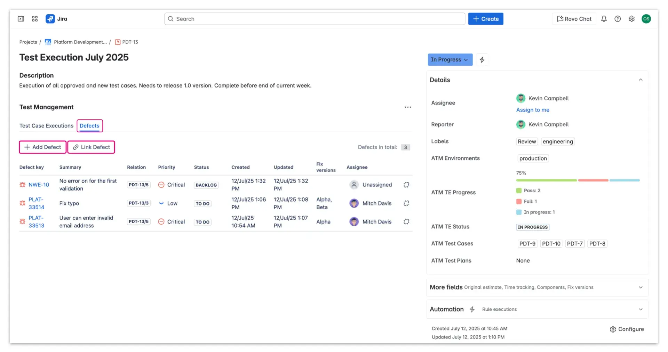
Task: Click the Critical priority icon on PLAT-33513
Action: (161, 221)
